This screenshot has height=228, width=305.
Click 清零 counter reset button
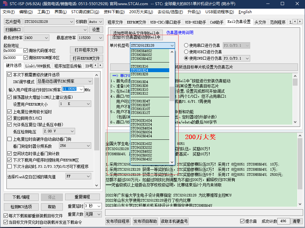pyautogui.click(x=296, y=221)
